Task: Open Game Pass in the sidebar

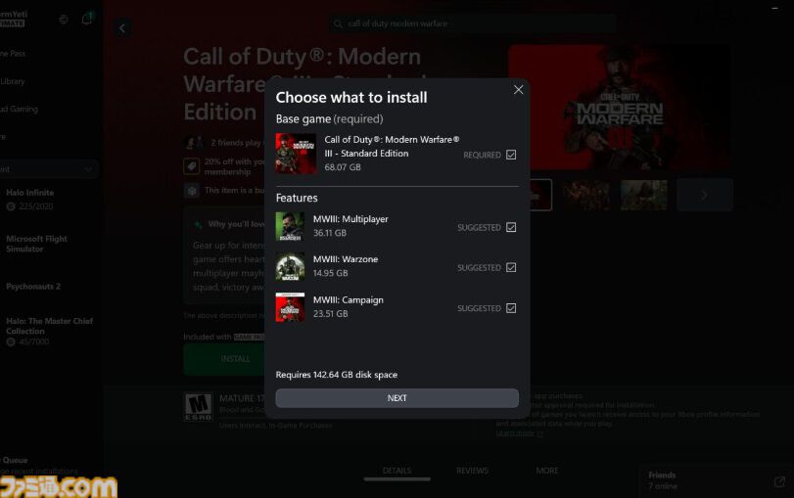Action: (13, 53)
